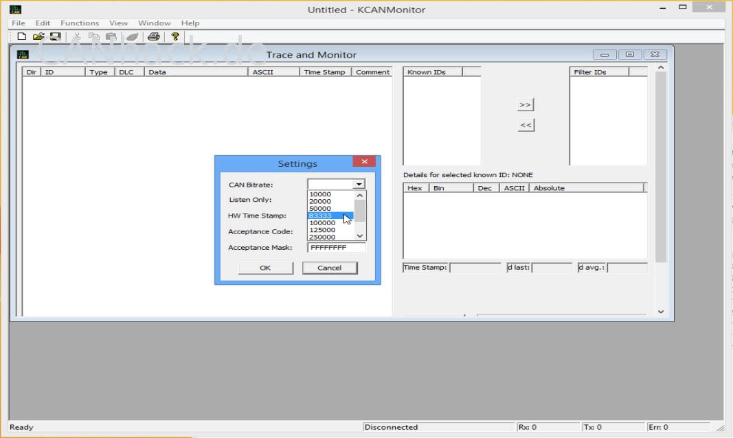733x438 pixels.
Task: Click the Trace and Monitor scroll-up arrow
Action: coord(661,68)
